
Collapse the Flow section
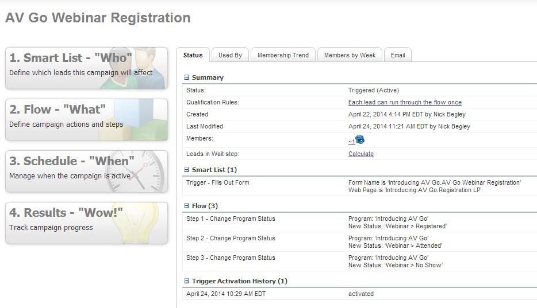186,206
